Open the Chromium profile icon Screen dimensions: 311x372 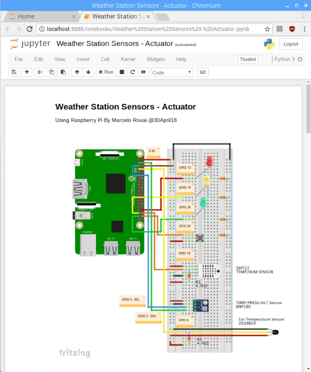pyautogui.click(x=303, y=15)
